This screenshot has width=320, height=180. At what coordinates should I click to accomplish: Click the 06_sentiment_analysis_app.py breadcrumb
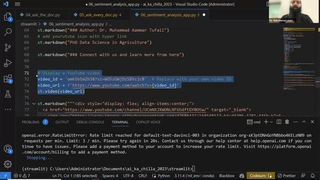click(x=76, y=24)
